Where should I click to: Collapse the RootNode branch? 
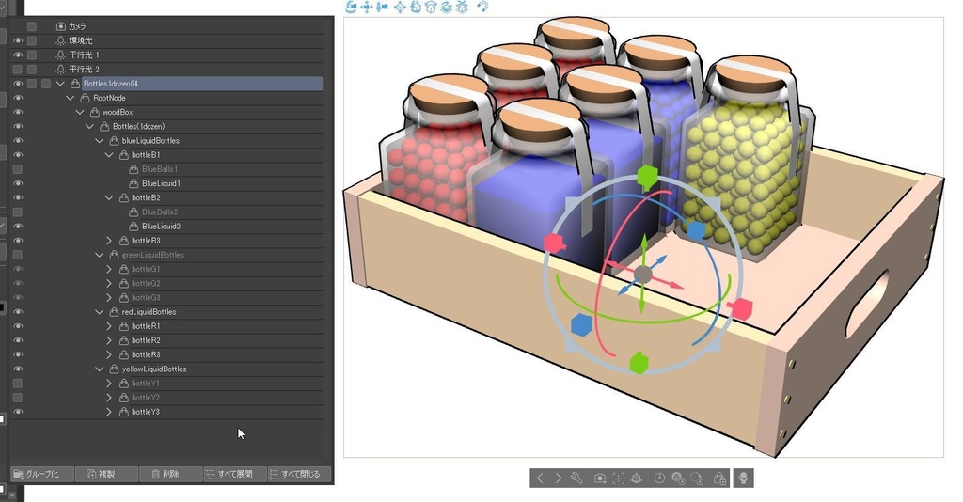tap(71, 98)
